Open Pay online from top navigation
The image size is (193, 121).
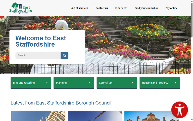[x=171, y=8]
